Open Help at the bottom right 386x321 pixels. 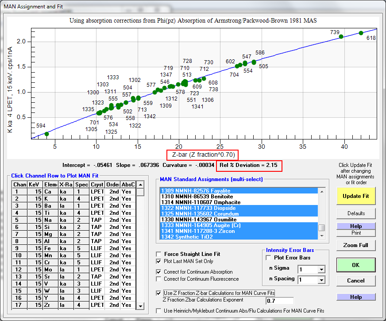coord(356,297)
